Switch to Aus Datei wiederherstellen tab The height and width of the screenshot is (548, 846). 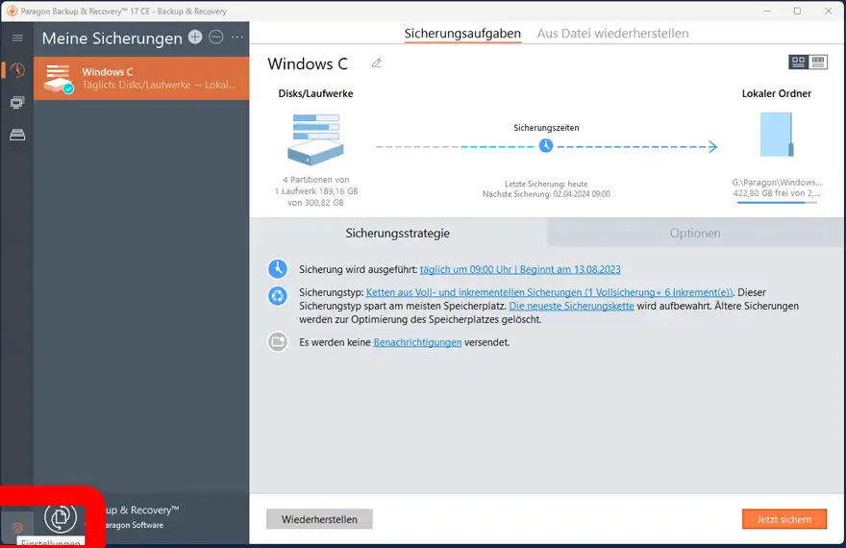(x=612, y=34)
